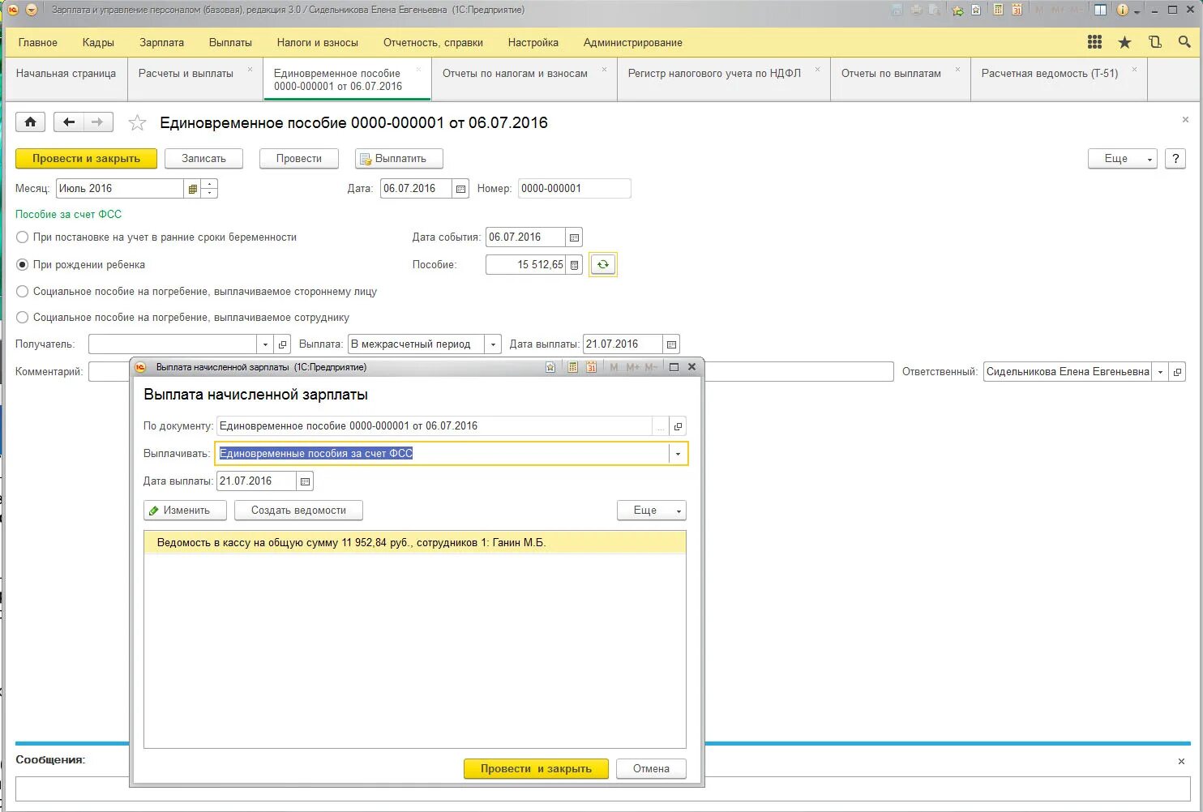Viewport: 1203px width, 812px height.
Task: Open the calculator from the title bar
Action: tap(998, 11)
